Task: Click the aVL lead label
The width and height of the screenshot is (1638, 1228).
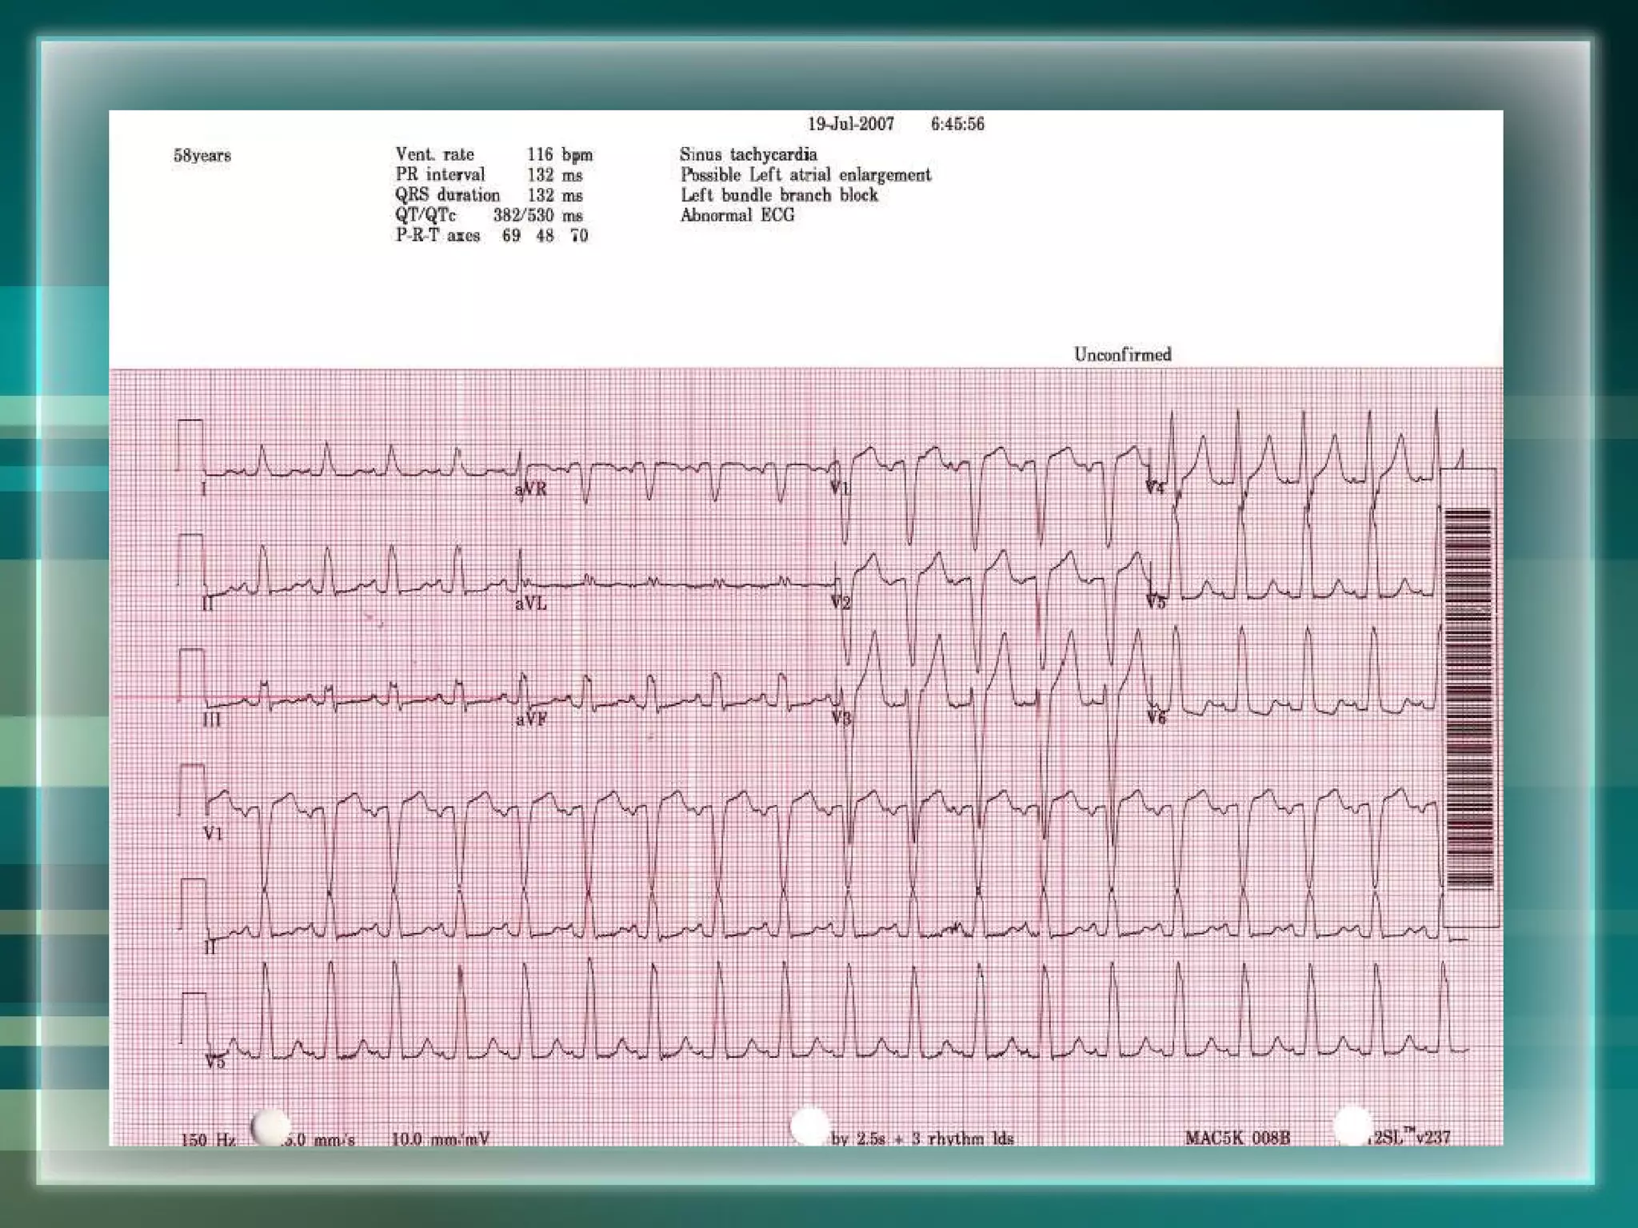Action: pyautogui.click(x=531, y=604)
